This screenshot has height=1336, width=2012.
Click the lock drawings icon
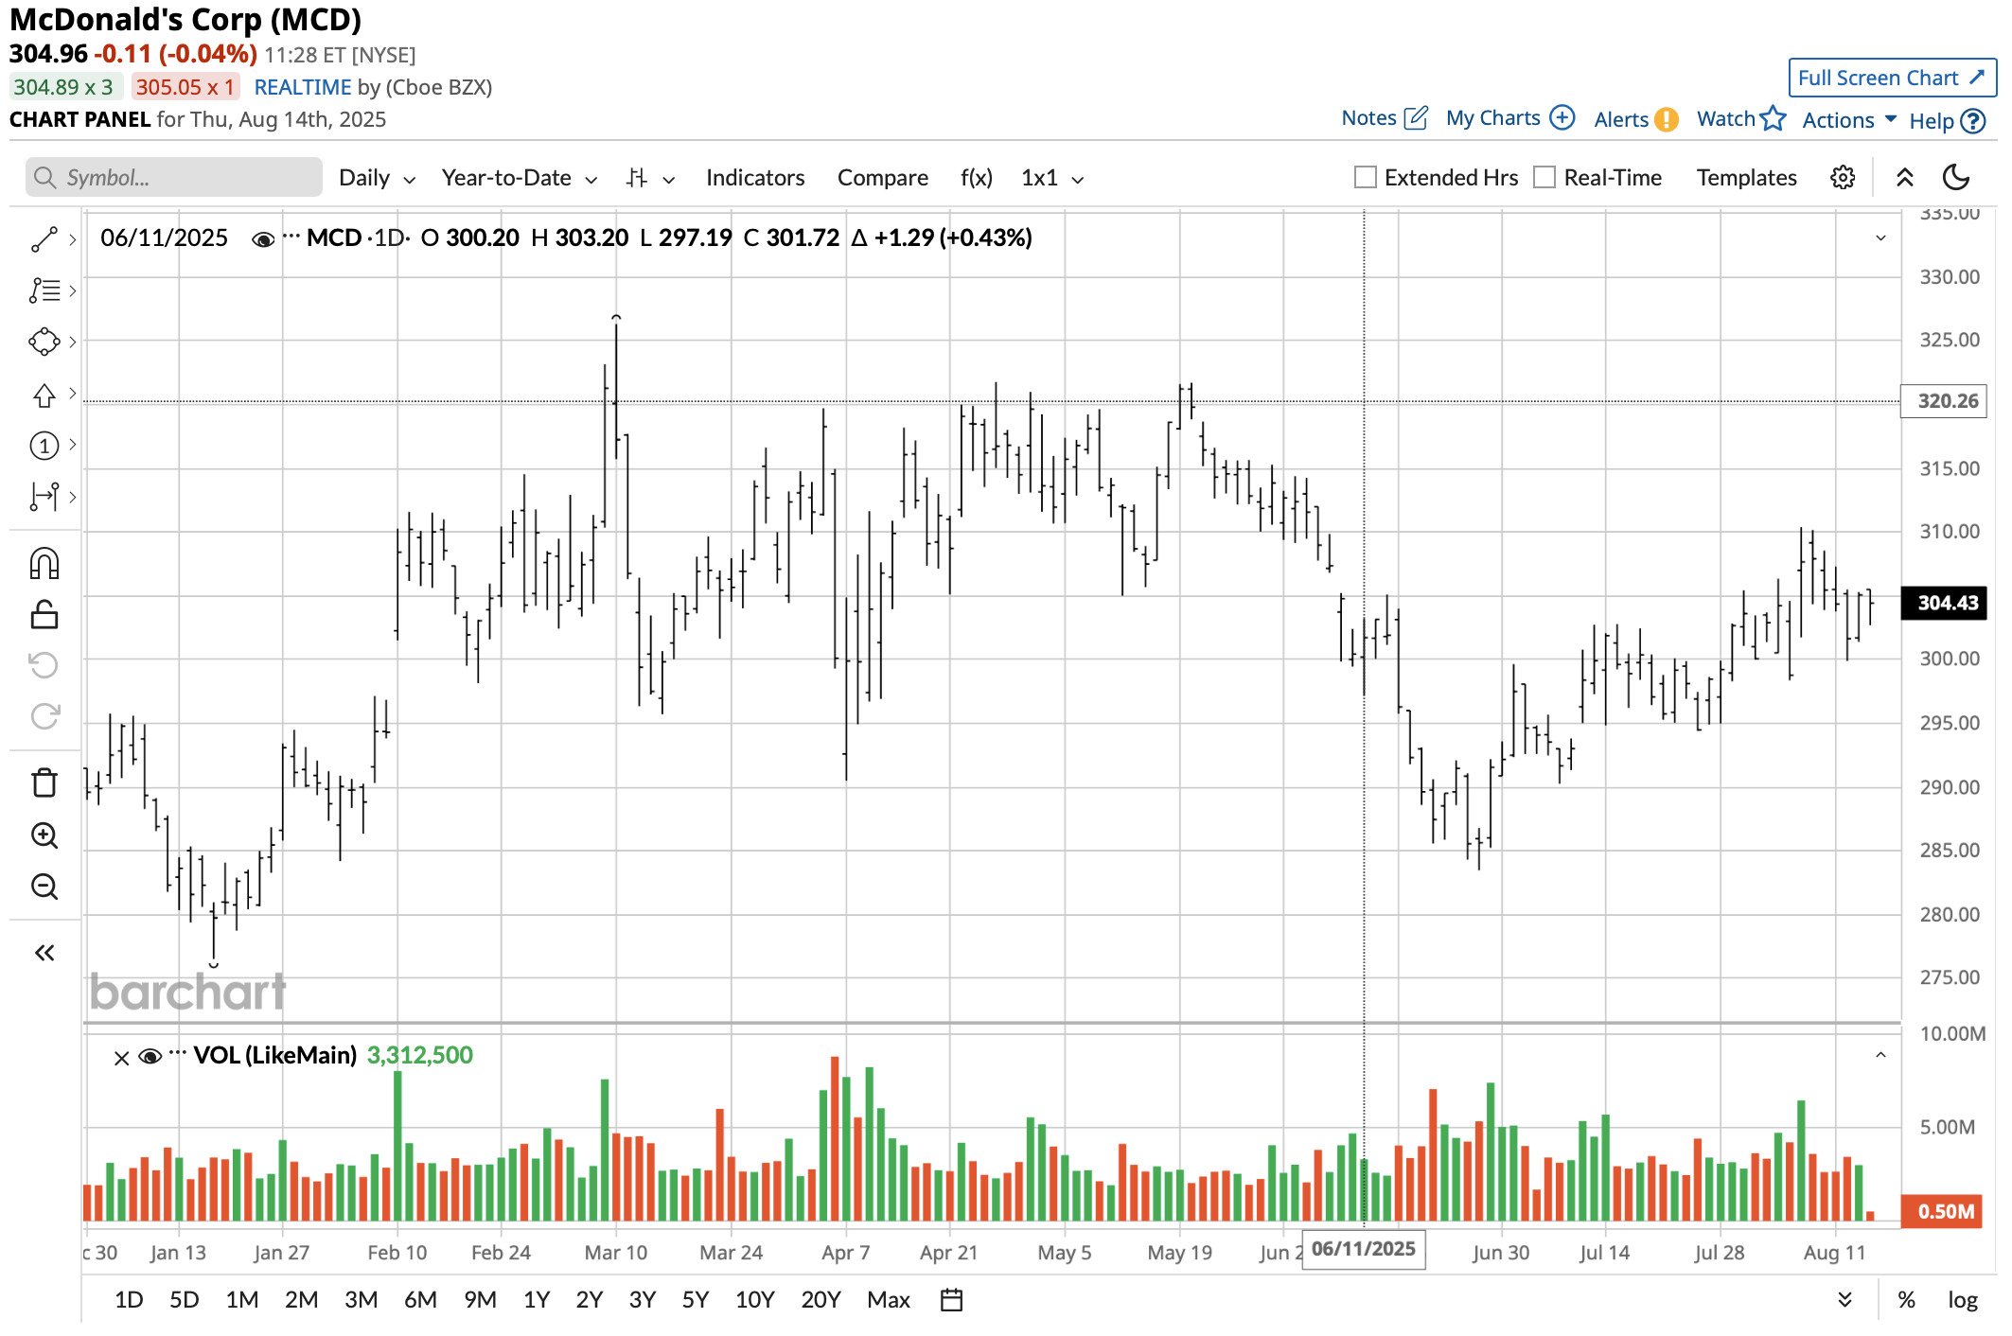point(44,615)
